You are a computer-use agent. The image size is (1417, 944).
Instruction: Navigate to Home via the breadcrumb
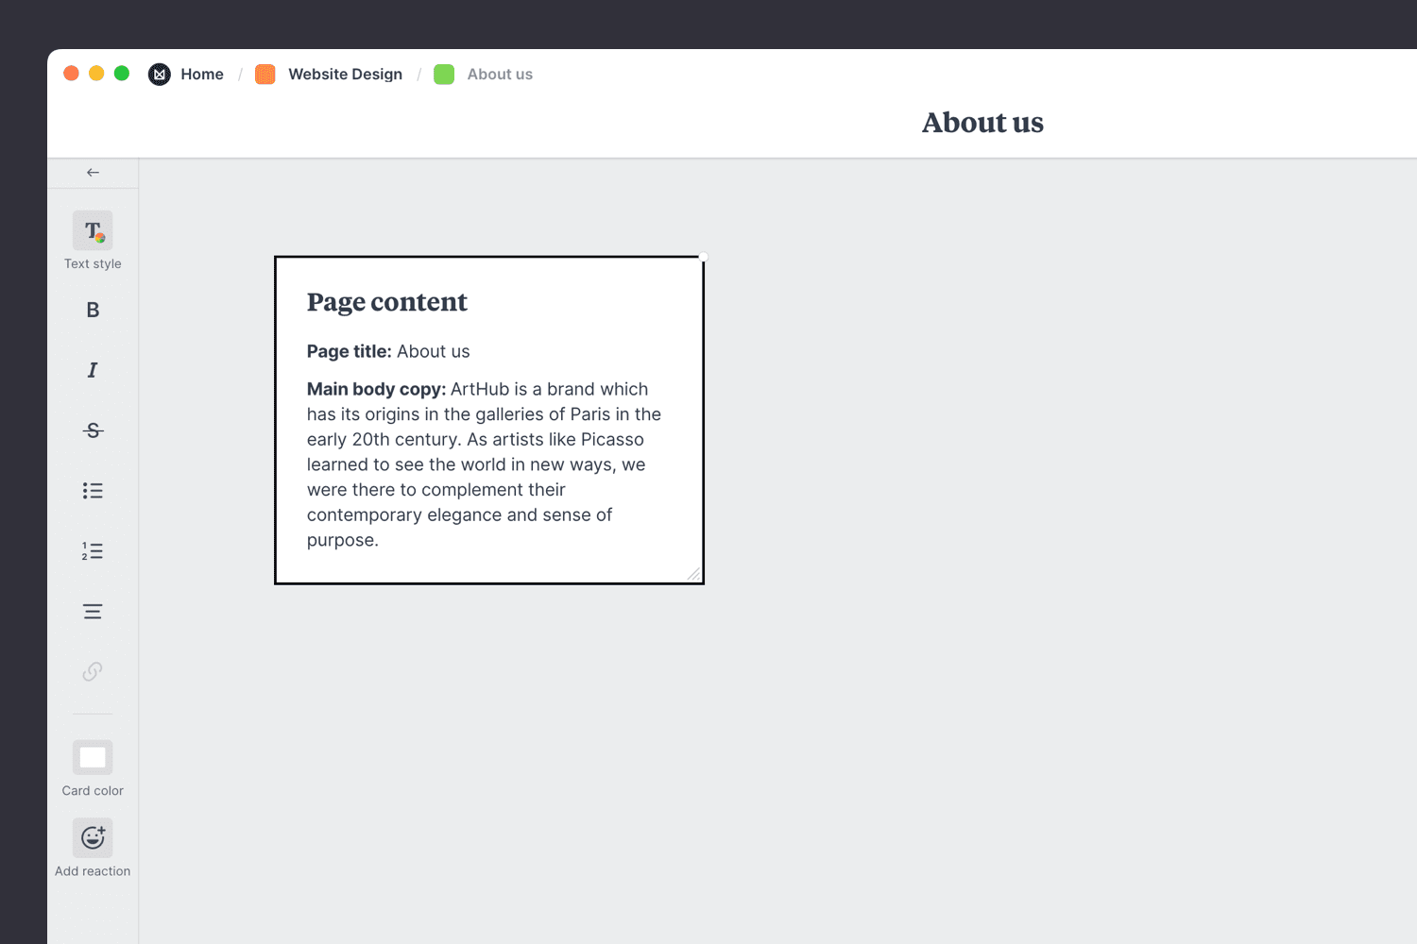click(202, 74)
